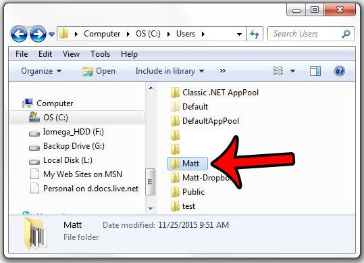364x263 pixels.
Task: Click the large Matt folder thumbnail in details pane
Action: coord(35,233)
